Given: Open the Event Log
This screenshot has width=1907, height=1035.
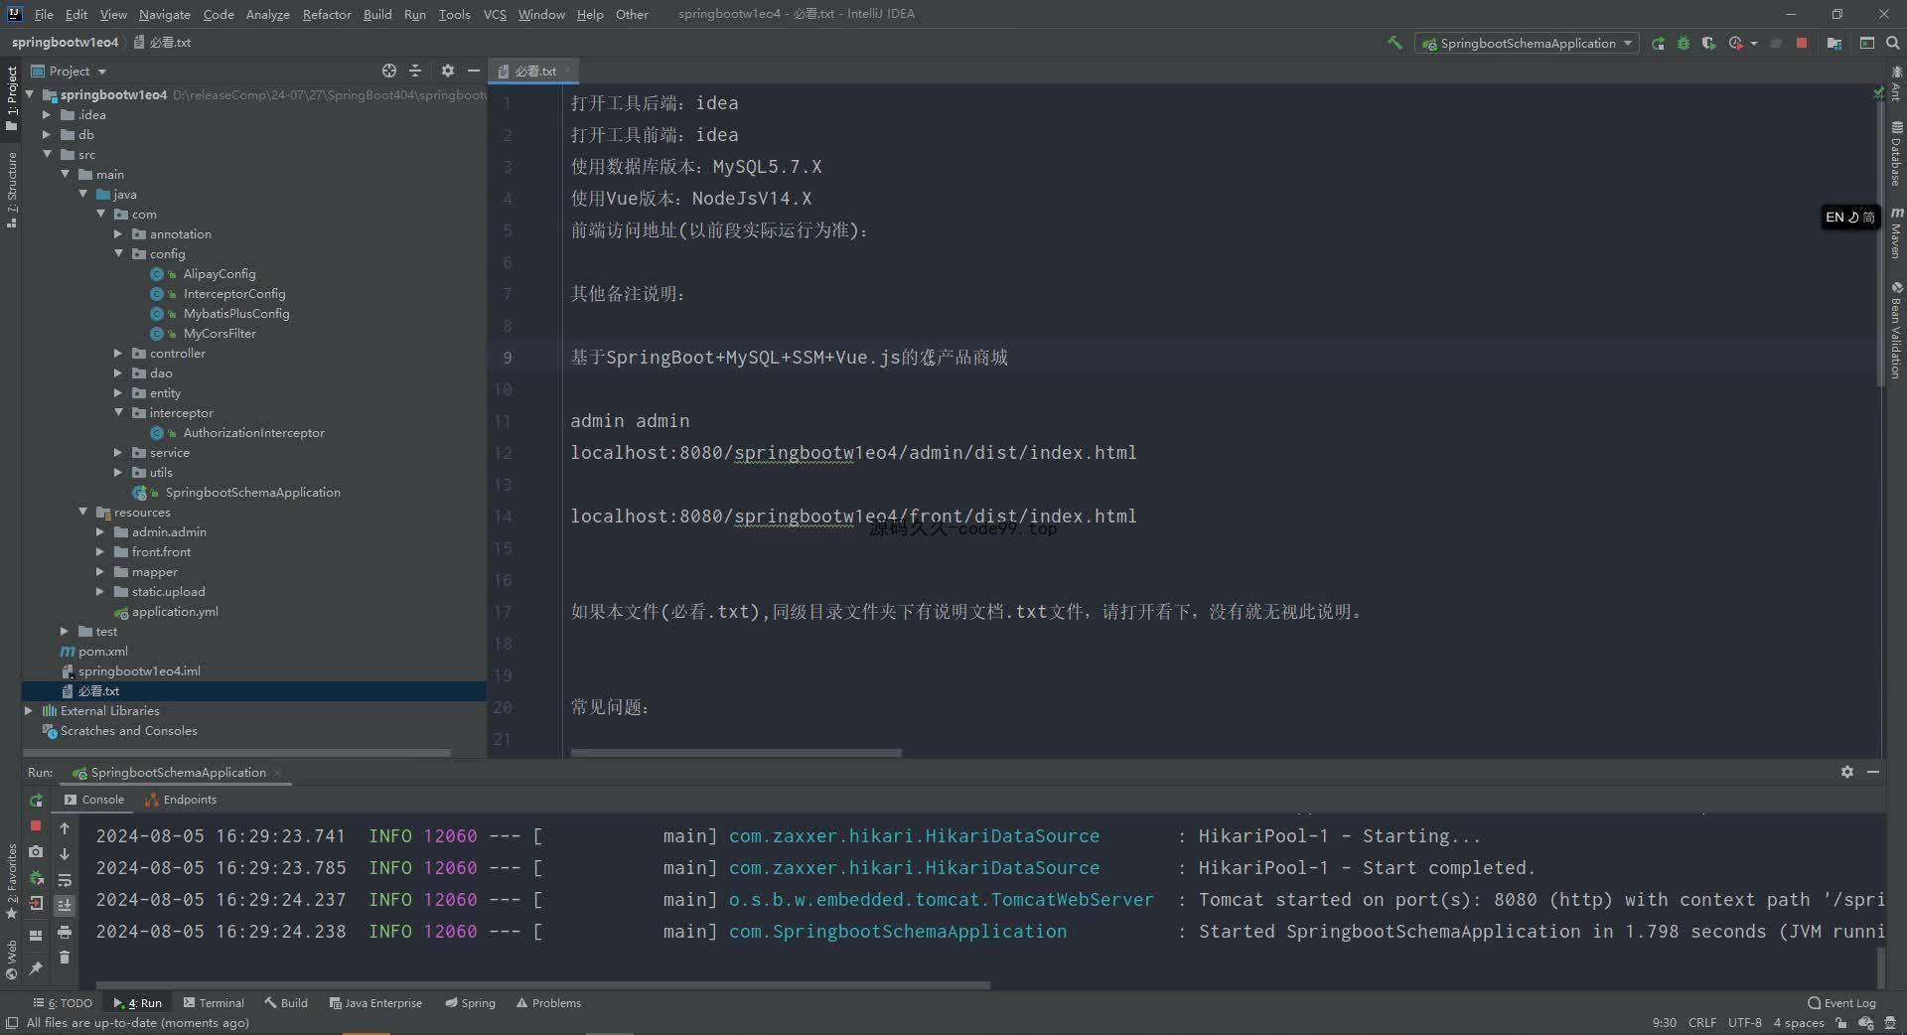Looking at the screenshot, I should 1842,1003.
